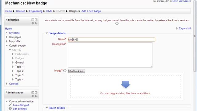The image size is (197, 111).
Task: Expand the My profile tree node
Action: (7, 41)
